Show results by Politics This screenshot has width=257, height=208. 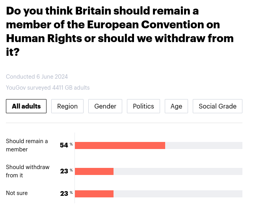143,106
